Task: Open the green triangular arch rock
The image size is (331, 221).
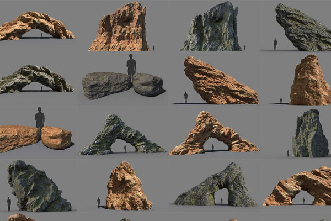Action: click(x=120, y=136)
